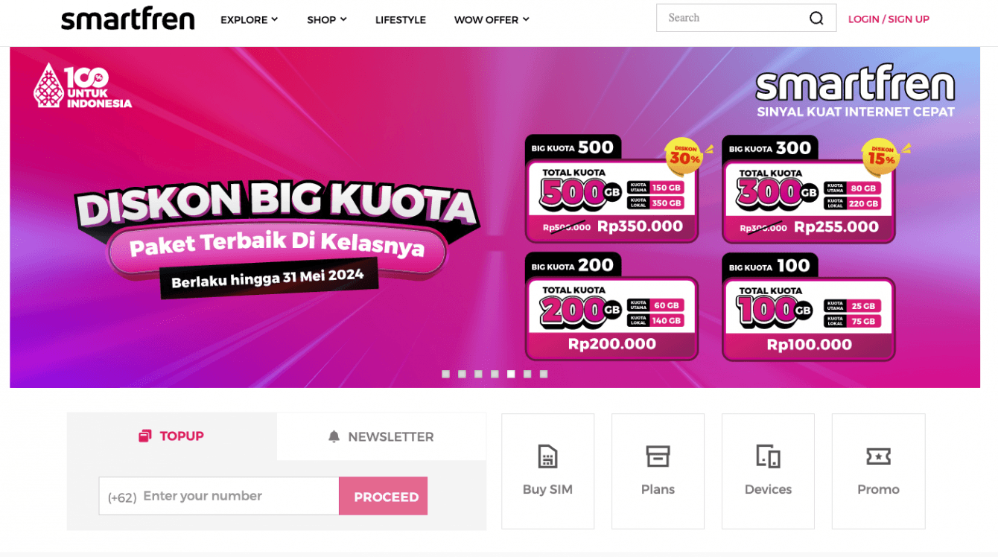Click the smartfren logo in header
Image resolution: width=998 pixels, height=557 pixels.
tap(127, 19)
